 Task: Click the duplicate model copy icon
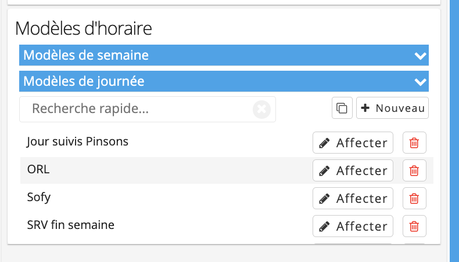(342, 108)
